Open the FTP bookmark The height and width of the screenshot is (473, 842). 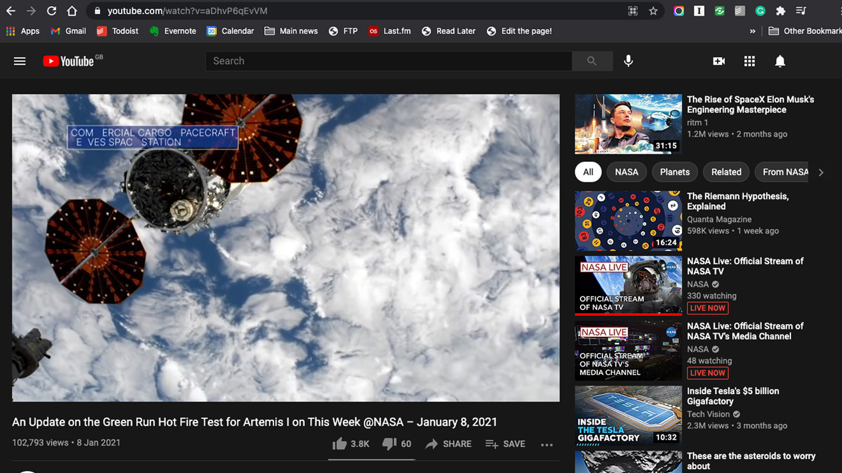343,31
